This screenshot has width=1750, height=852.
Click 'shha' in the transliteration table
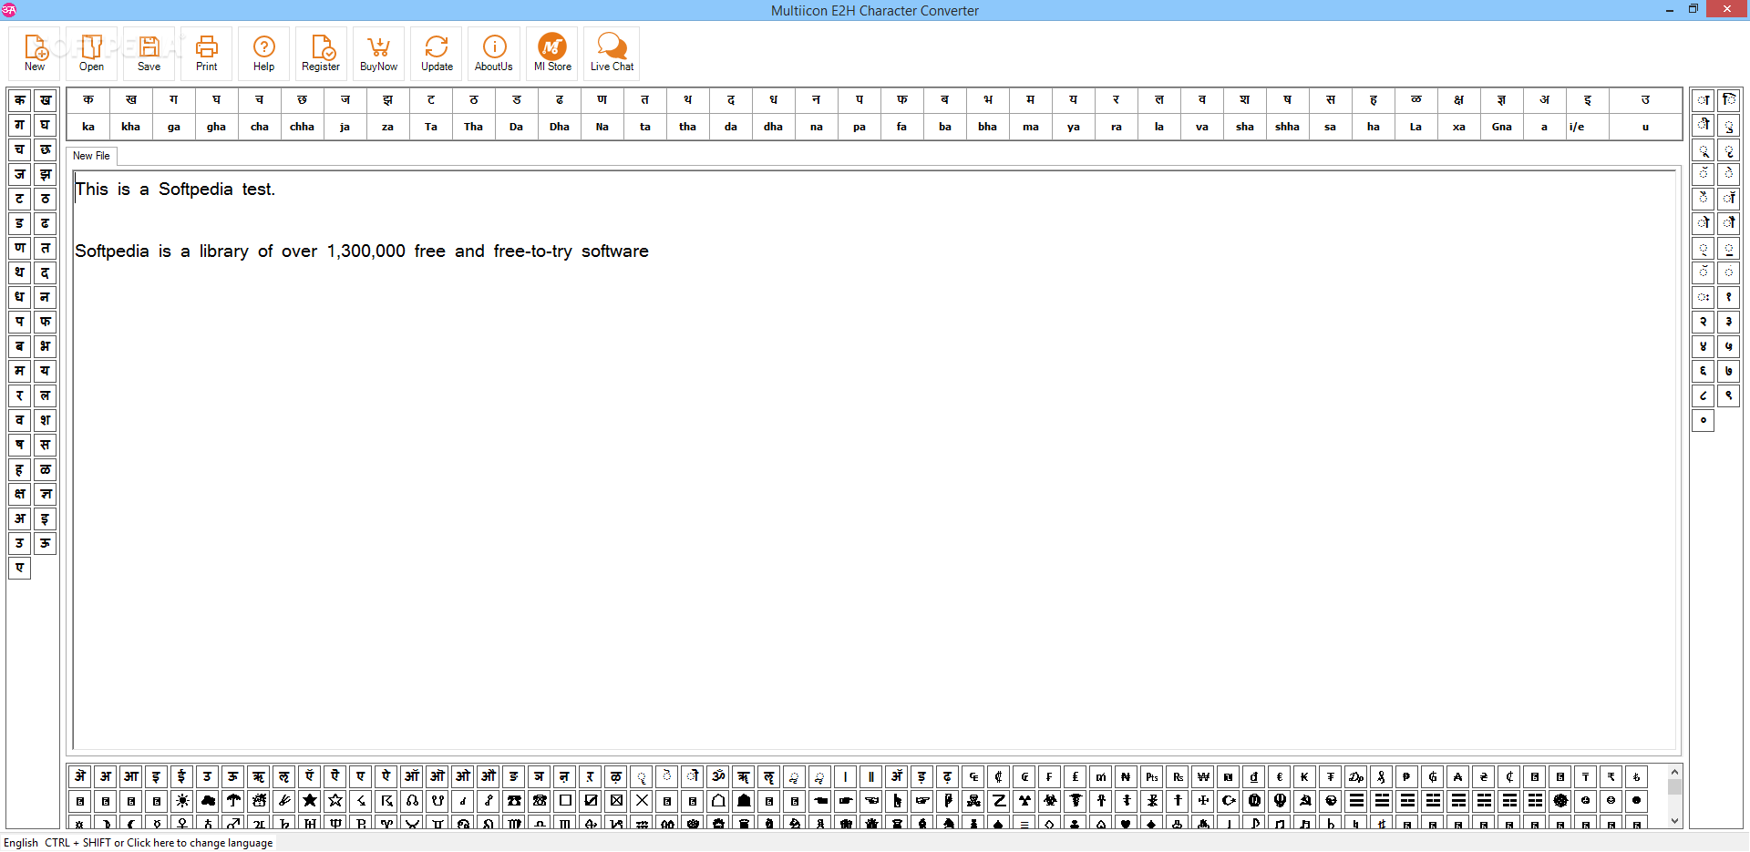[1287, 127]
